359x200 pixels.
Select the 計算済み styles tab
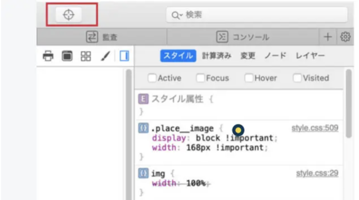(216, 56)
